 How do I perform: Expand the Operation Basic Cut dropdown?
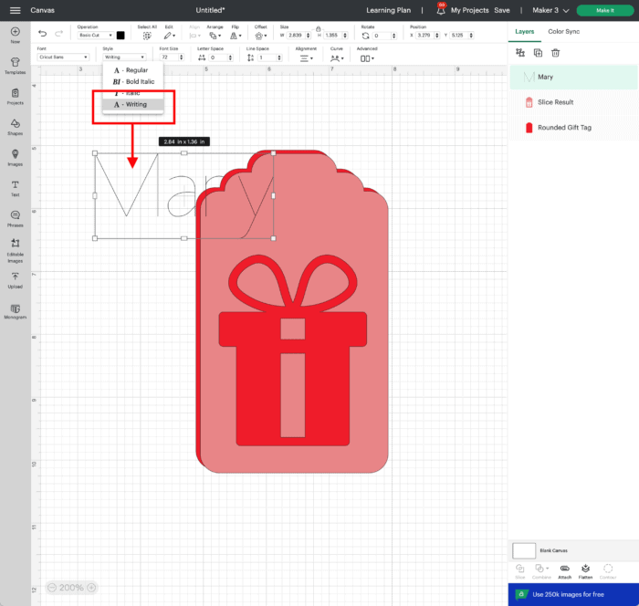pyautogui.click(x=95, y=36)
